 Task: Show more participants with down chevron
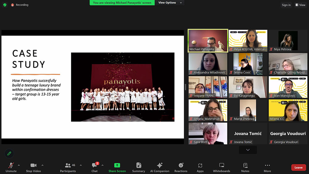click(x=248, y=150)
